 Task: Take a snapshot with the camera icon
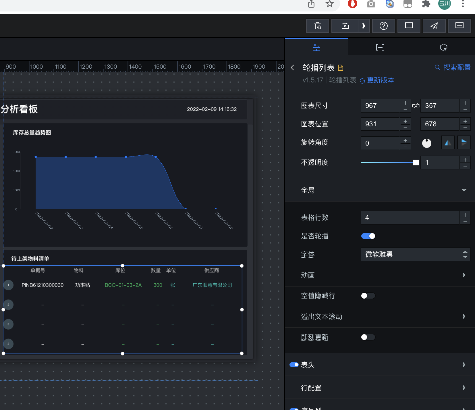point(345,26)
